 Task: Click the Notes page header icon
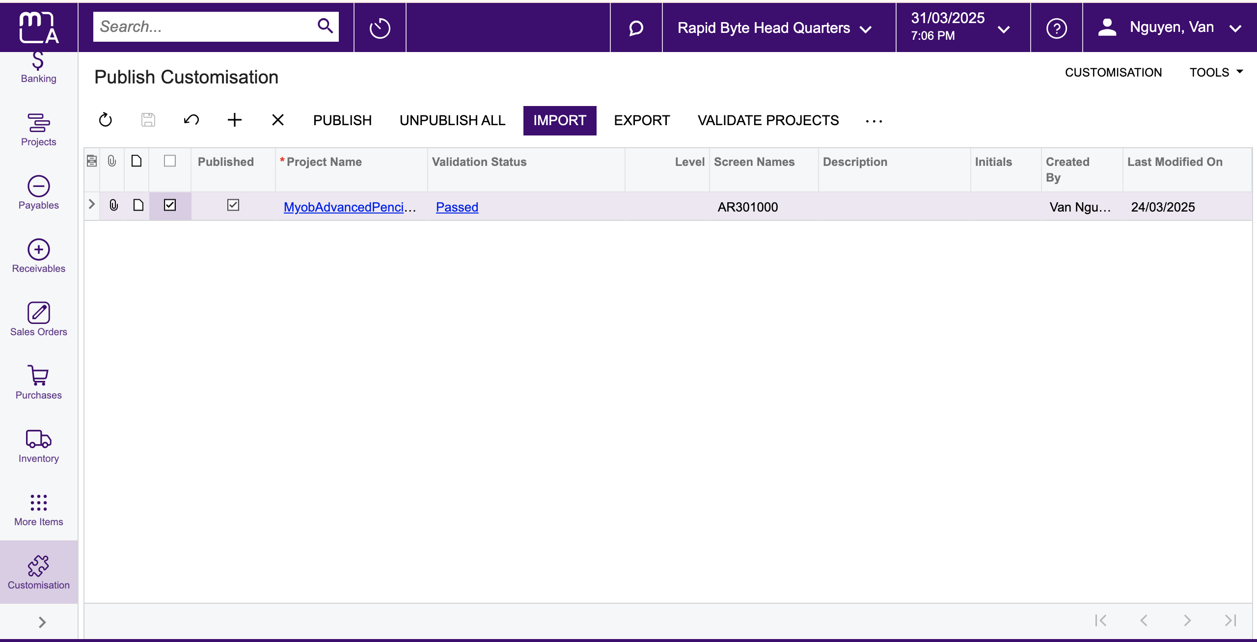(x=137, y=161)
